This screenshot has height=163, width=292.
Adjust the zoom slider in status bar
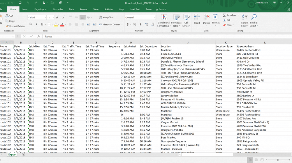[278, 159]
